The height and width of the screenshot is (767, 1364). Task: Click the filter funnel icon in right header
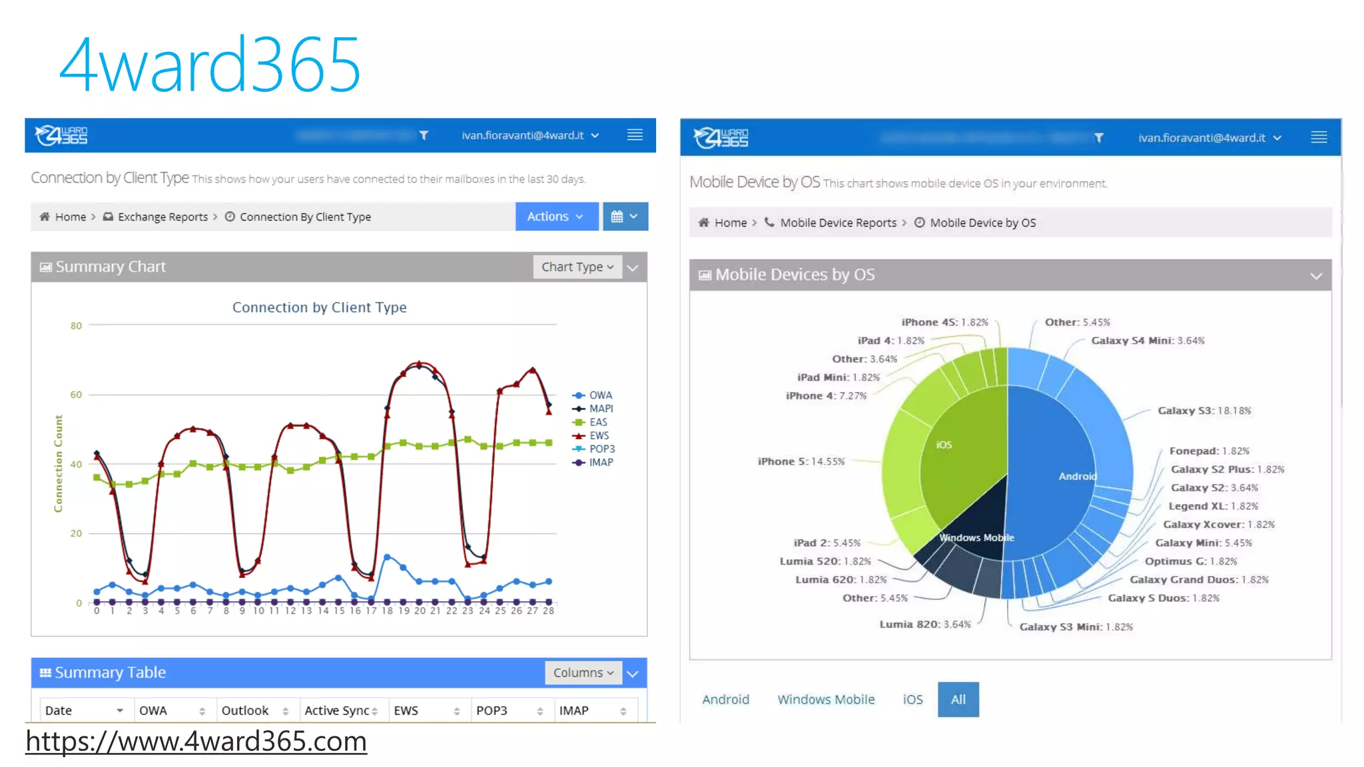pos(1099,138)
